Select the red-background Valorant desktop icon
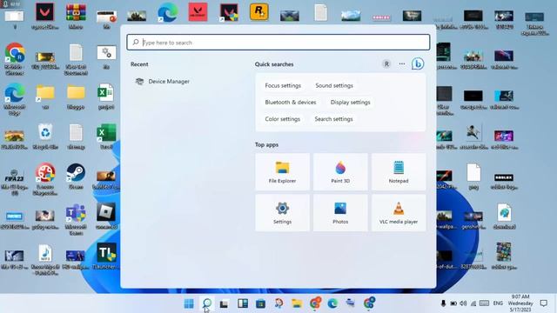 point(198,12)
